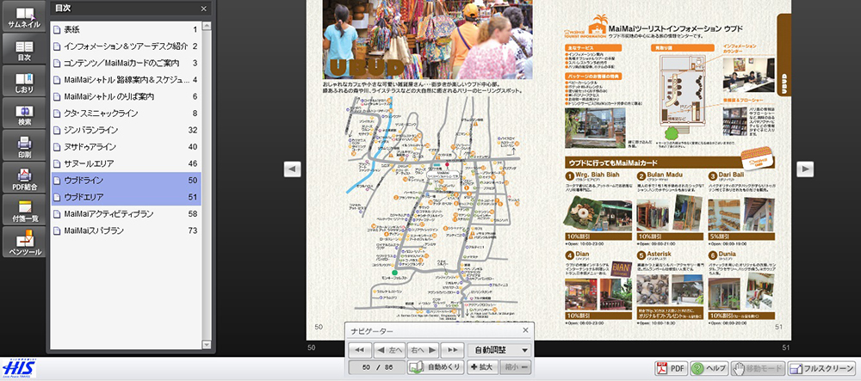Toggle フルスクリーン fullscreen mode
This screenshot has height=381, width=861.
coord(821,368)
